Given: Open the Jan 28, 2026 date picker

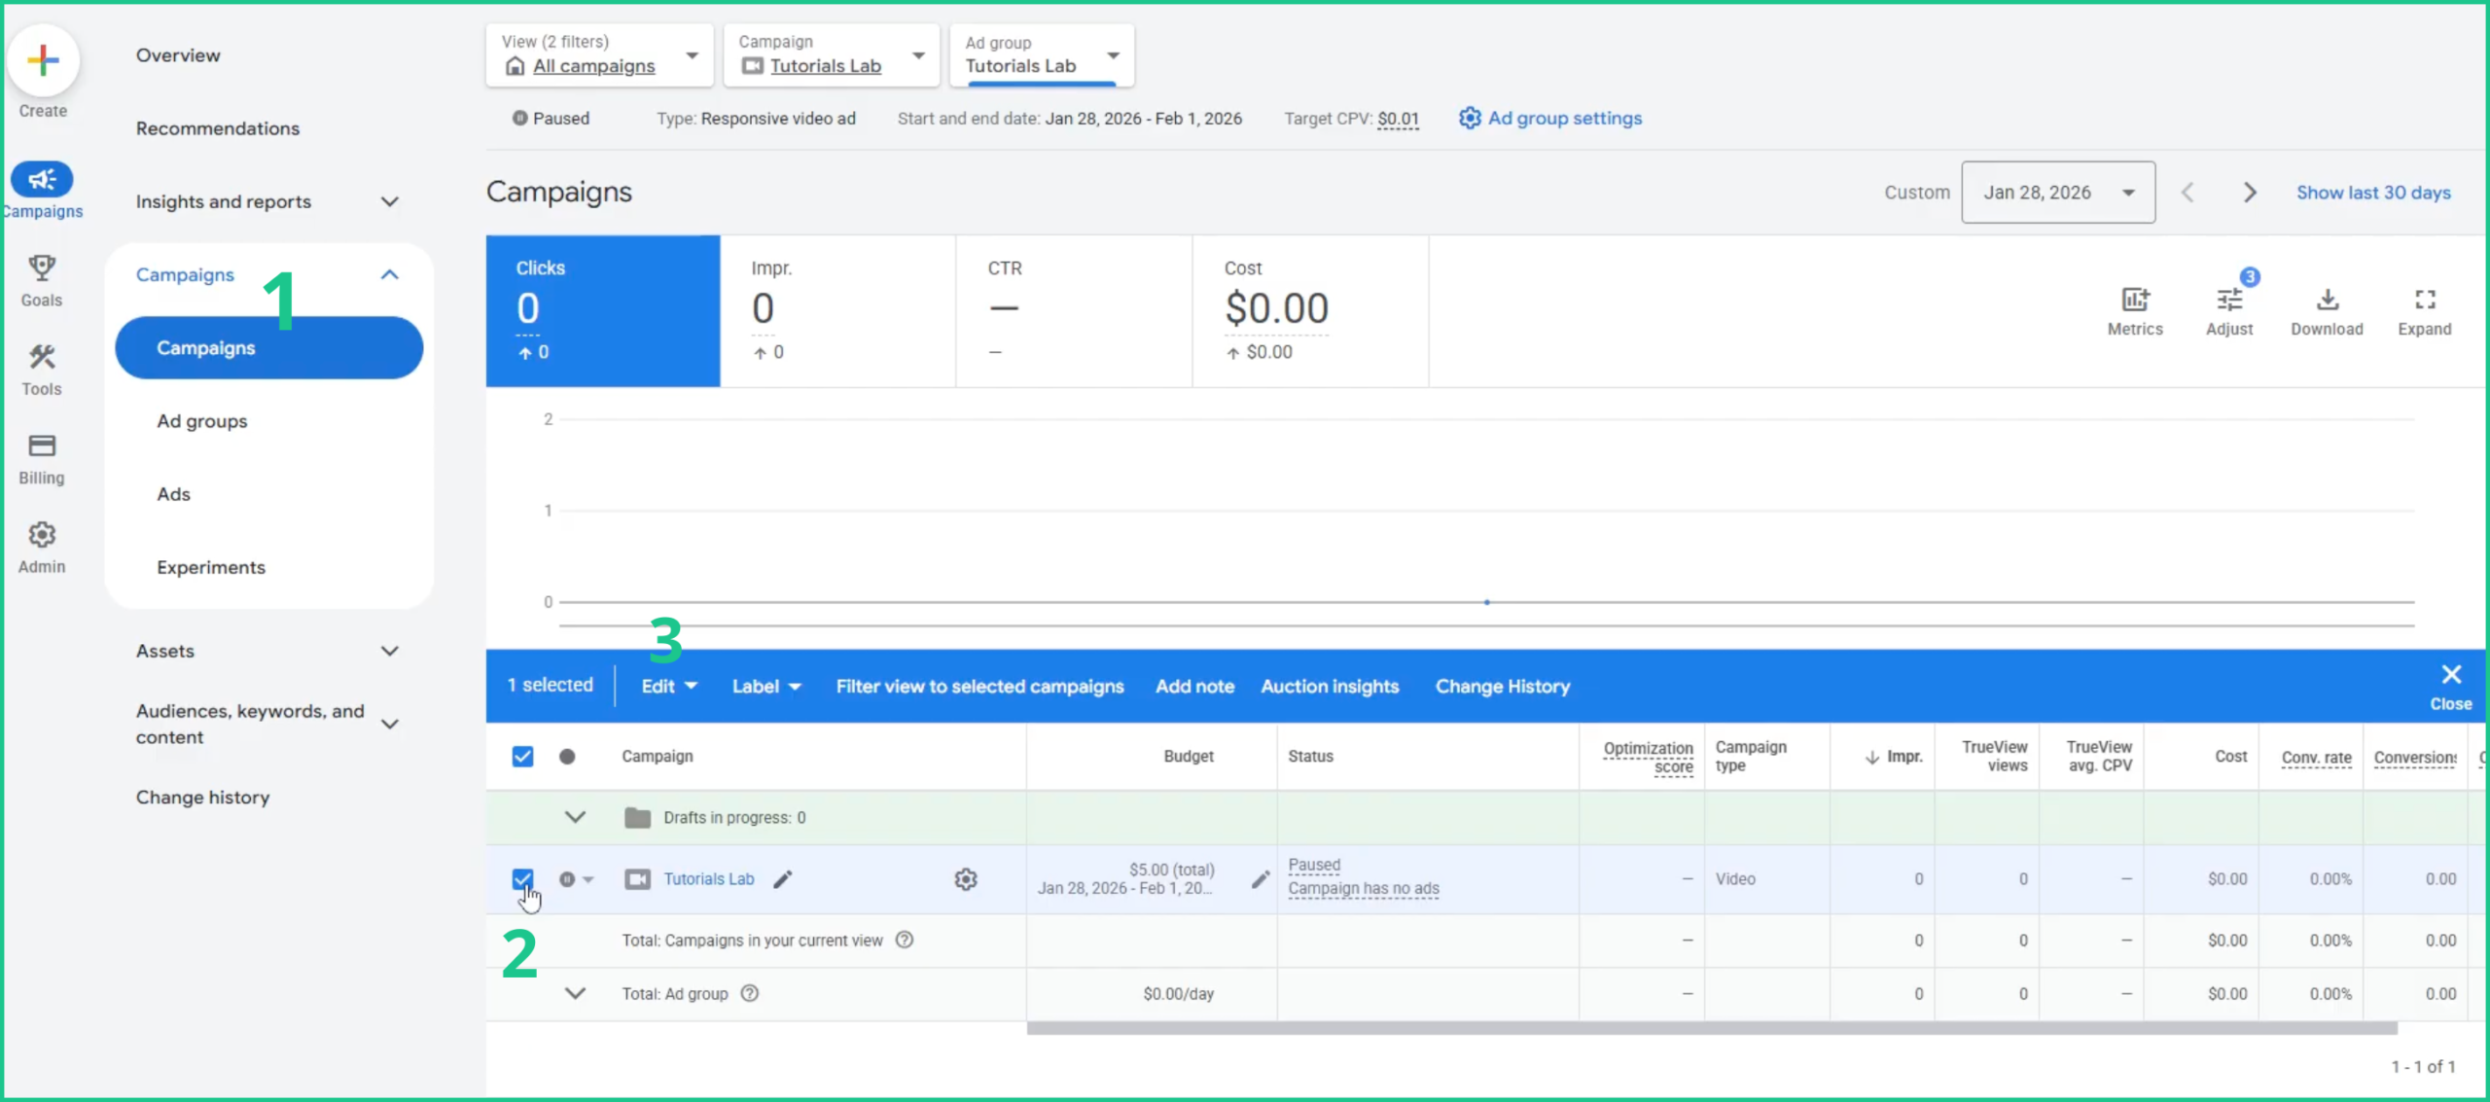Looking at the screenshot, I should (2058, 193).
